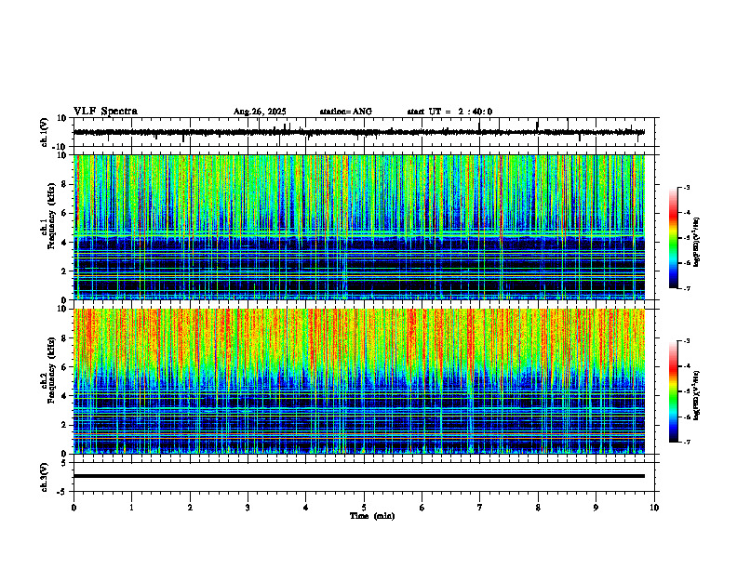Screen dimensions: 737x569
Task: Click the time axis tick label "8"
Action: pos(538,508)
